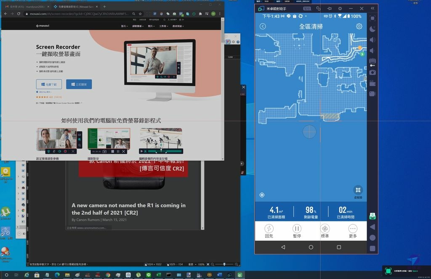Screen dimensions: 431x279
Task: Click the link icon in 米卓鏡射助手 title bar
Action: pyautogui.click(x=318, y=8)
